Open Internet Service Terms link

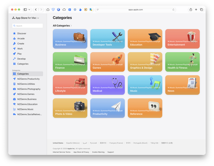pyautogui.click(x=62, y=152)
